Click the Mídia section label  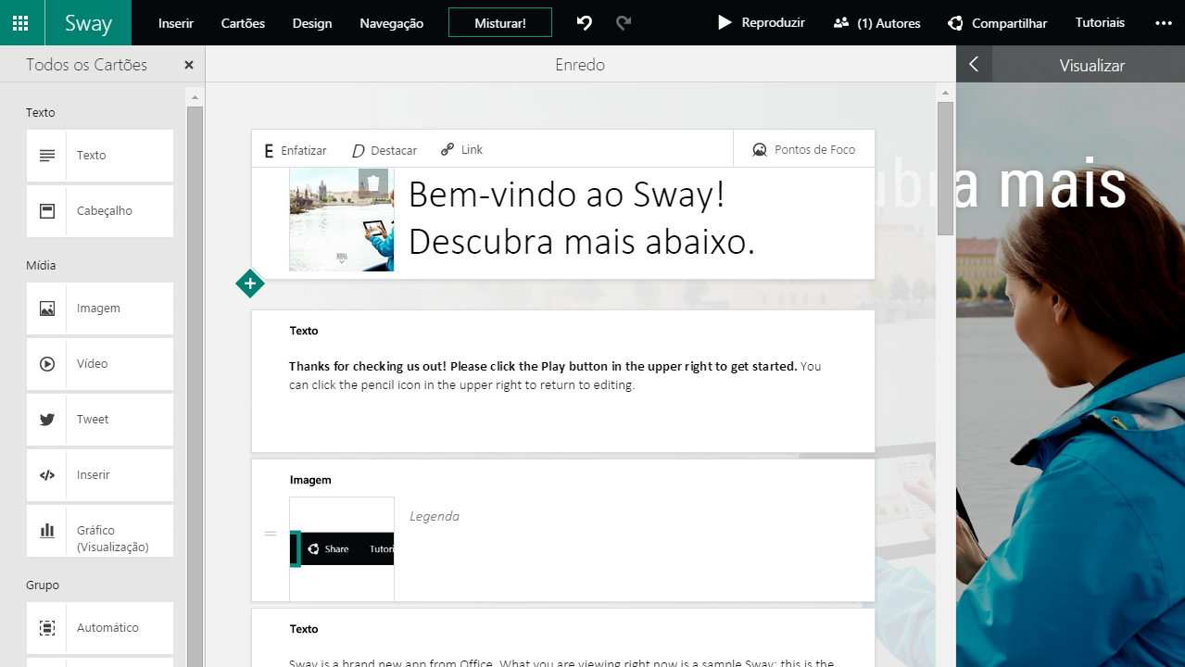coord(41,266)
